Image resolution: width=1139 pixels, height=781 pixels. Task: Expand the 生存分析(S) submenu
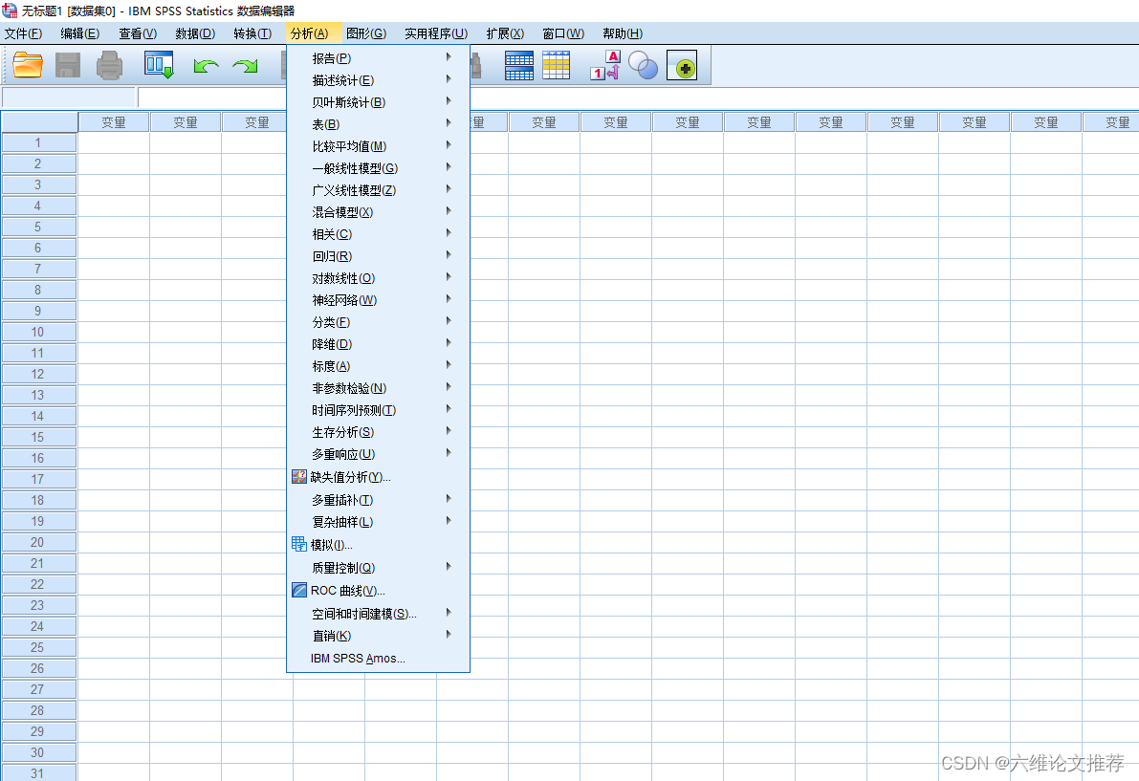click(x=379, y=432)
